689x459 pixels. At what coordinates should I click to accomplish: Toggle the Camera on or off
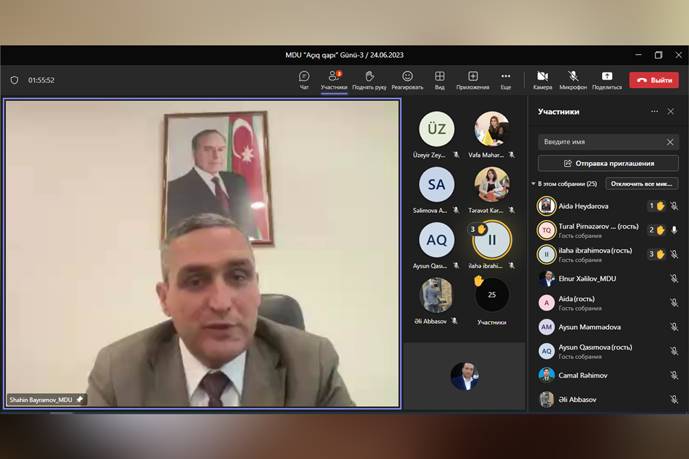point(542,77)
